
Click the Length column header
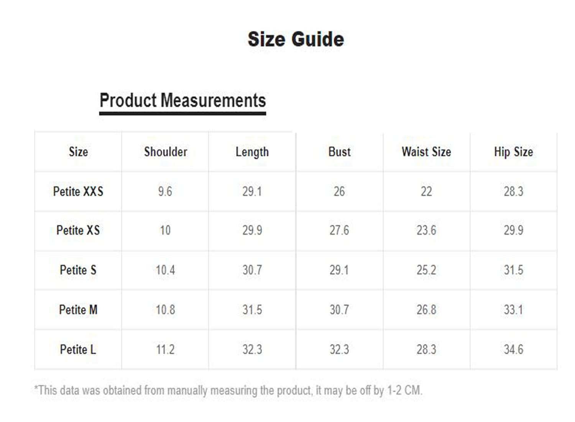(x=252, y=152)
